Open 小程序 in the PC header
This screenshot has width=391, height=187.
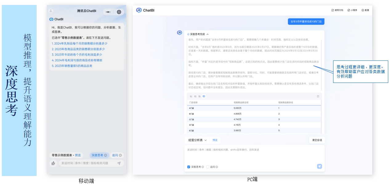pyautogui.click(x=352, y=10)
